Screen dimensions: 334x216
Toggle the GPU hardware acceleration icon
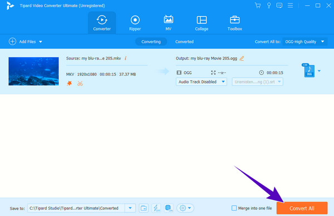pyautogui.click(x=169, y=208)
